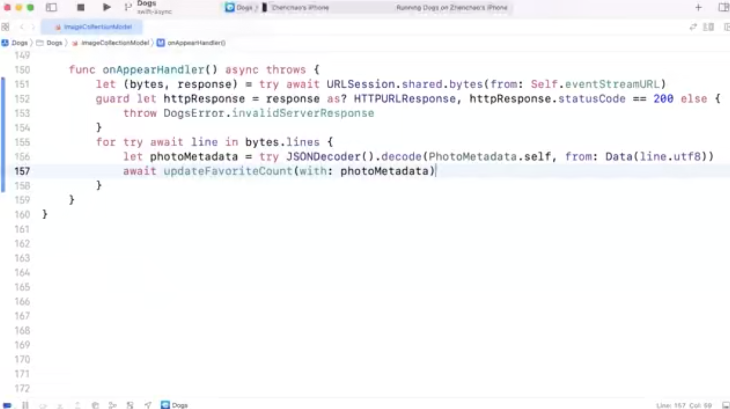Click HTTPURLResponse type in line 152
Screen dimensions: 730x409
click(405, 98)
